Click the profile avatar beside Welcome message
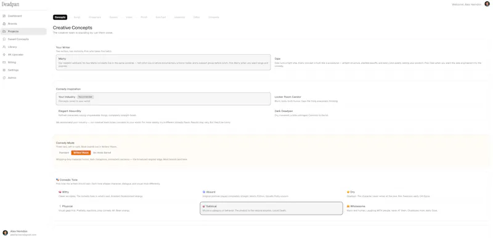This screenshot has width=493, height=238. coord(487,4)
